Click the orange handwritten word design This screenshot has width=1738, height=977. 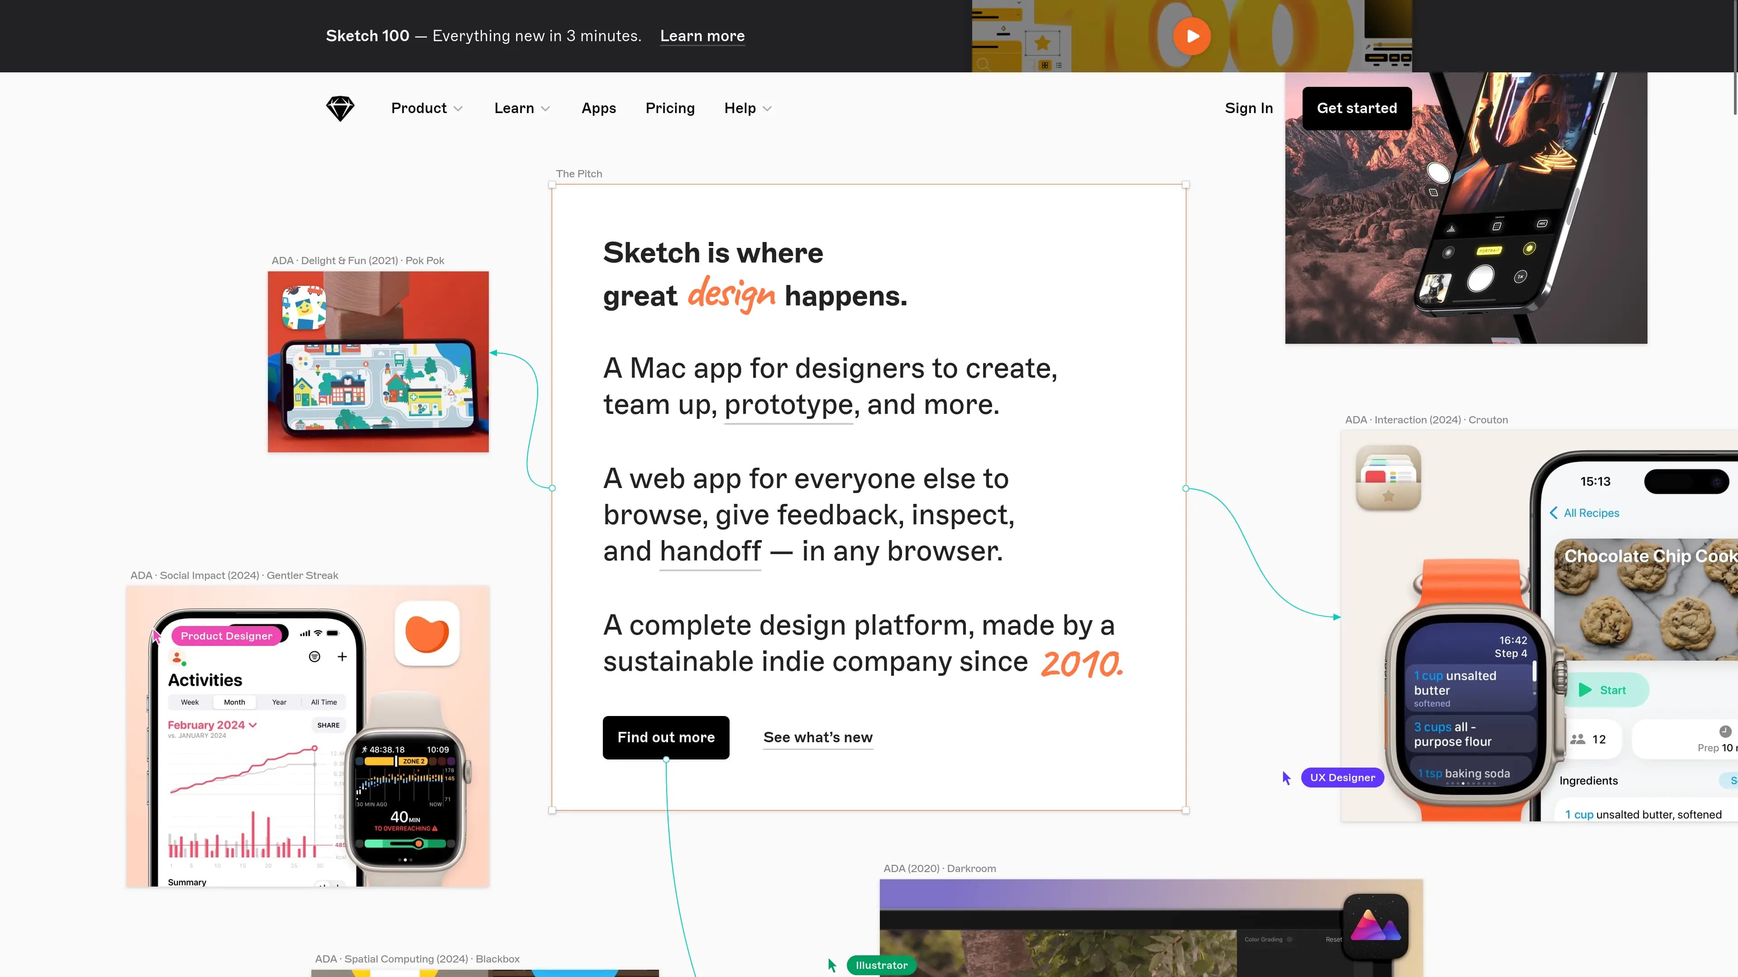point(731,294)
